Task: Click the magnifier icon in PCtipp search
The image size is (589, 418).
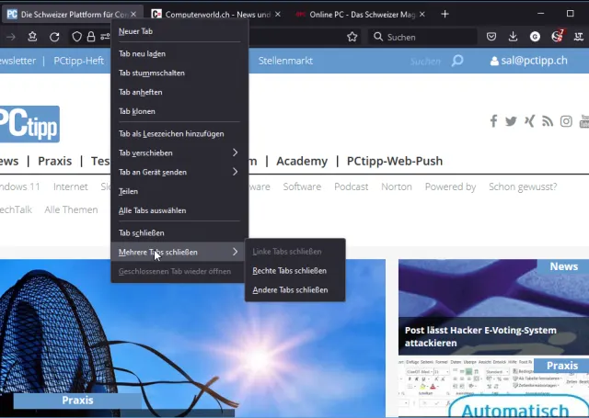Action: [x=457, y=61]
